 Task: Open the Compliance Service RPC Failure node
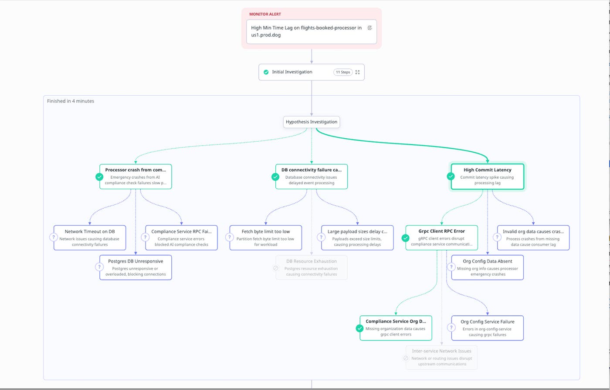click(x=181, y=237)
